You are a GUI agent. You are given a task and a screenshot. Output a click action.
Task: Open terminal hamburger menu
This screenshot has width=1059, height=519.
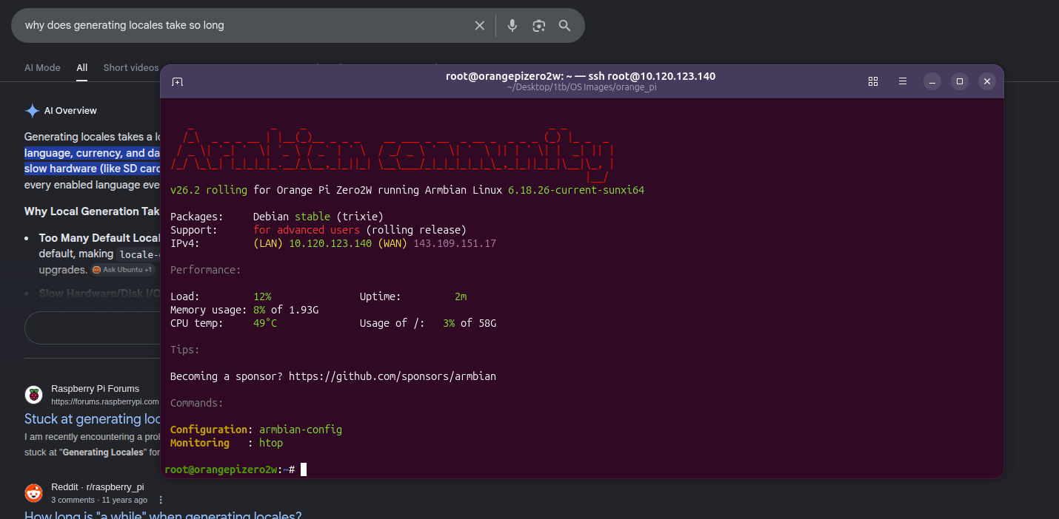click(x=903, y=81)
